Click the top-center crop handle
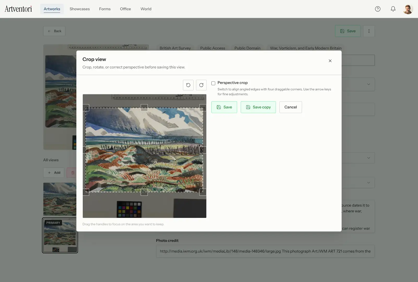This screenshot has width=418, height=282. click(x=144, y=108)
